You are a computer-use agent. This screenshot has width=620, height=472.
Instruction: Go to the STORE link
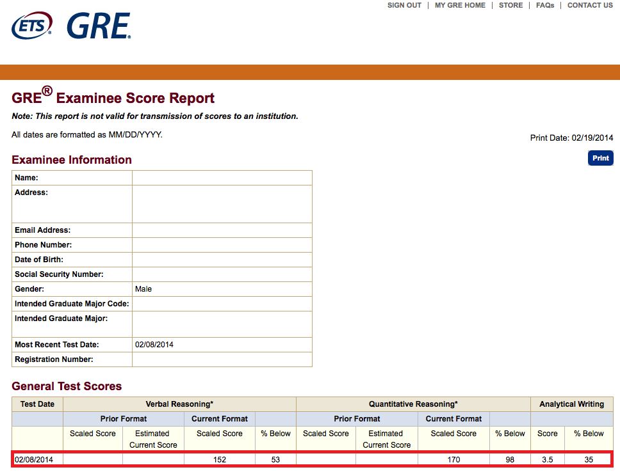pos(510,5)
